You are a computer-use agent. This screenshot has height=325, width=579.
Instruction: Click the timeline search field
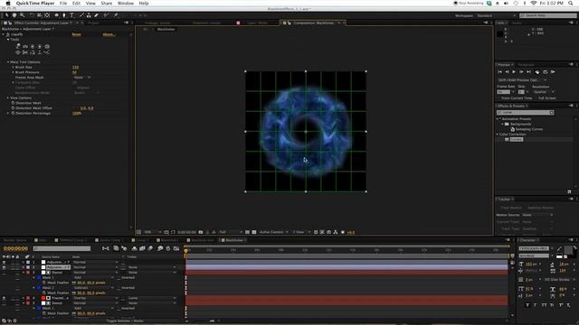[x=62, y=248]
